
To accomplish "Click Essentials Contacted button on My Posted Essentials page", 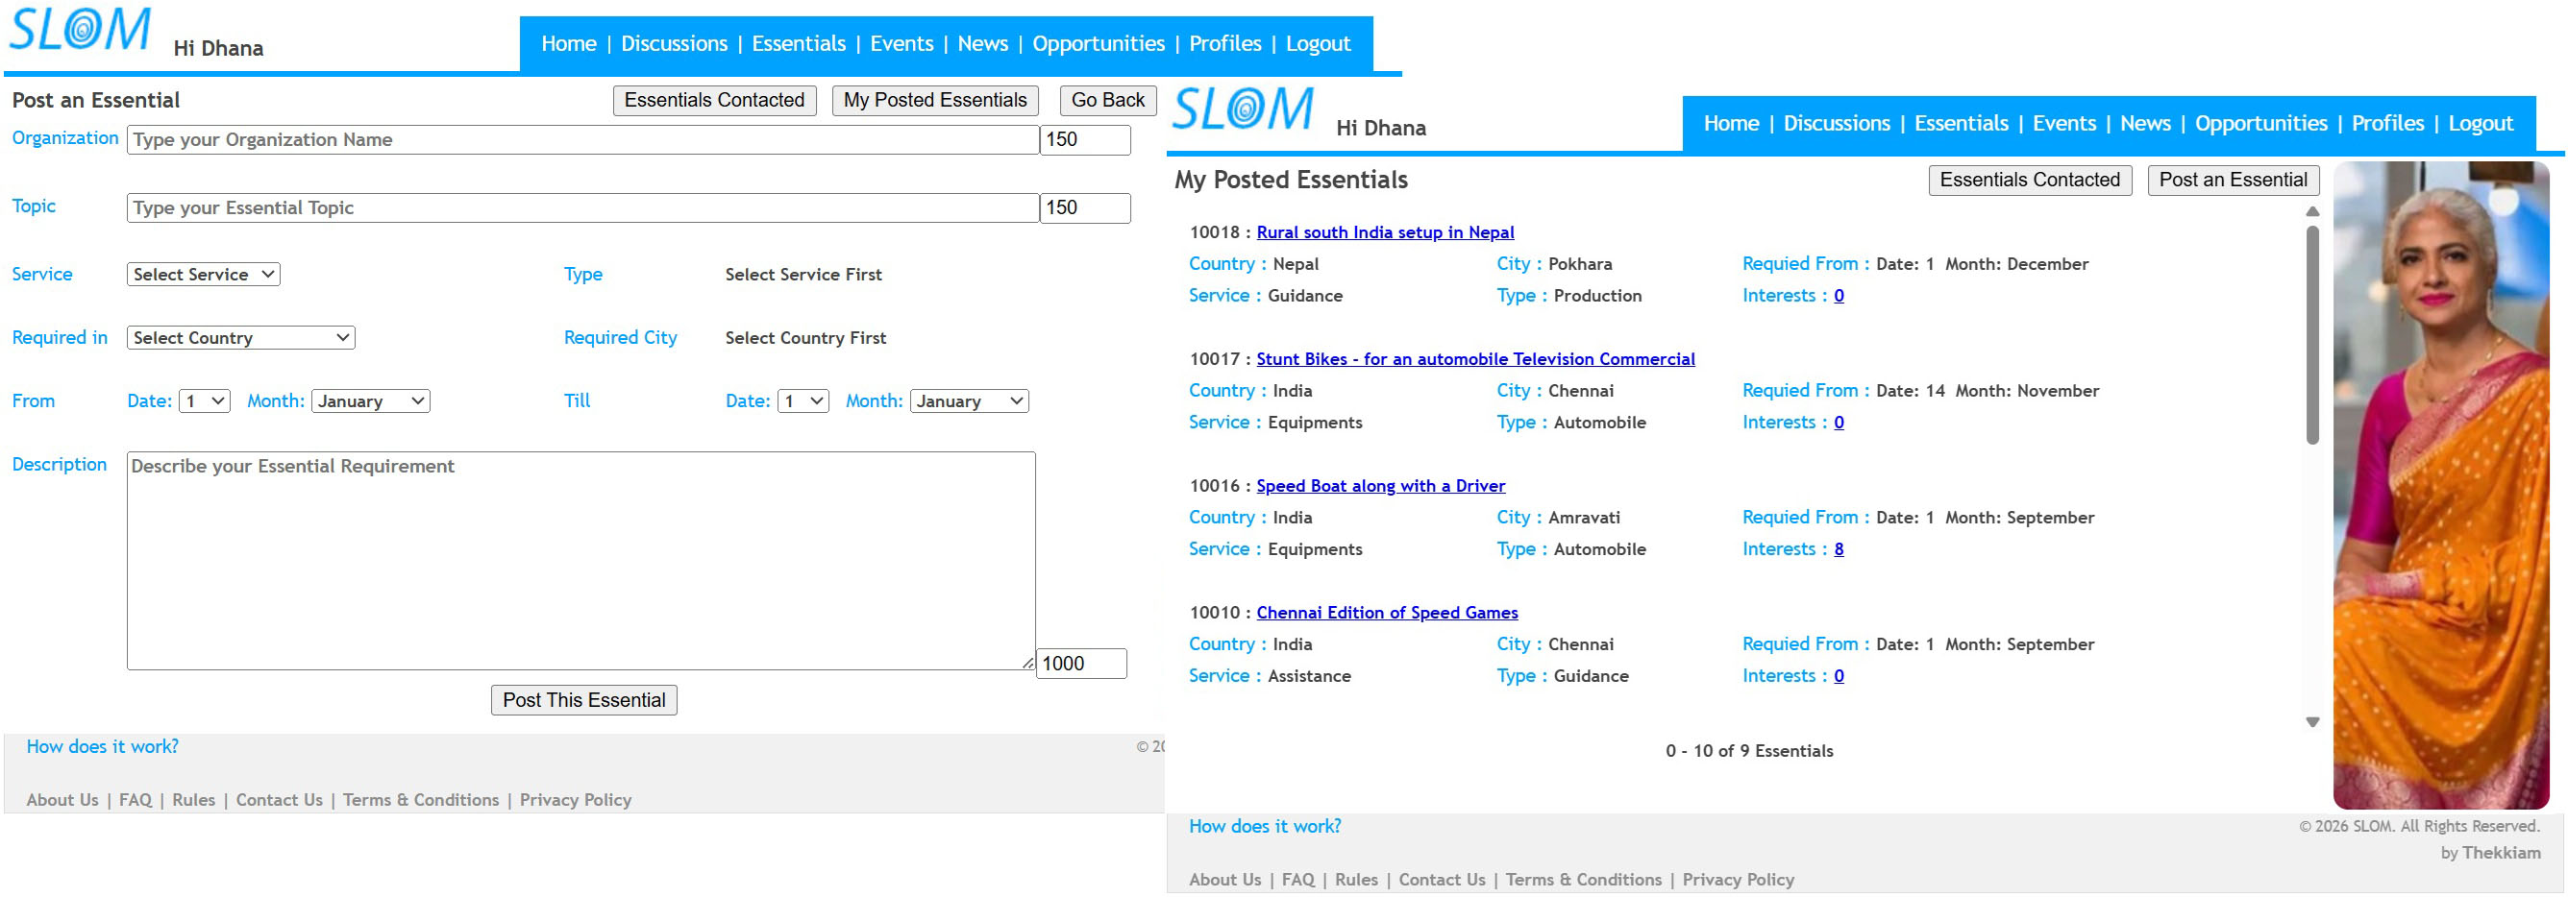I will point(2030,180).
